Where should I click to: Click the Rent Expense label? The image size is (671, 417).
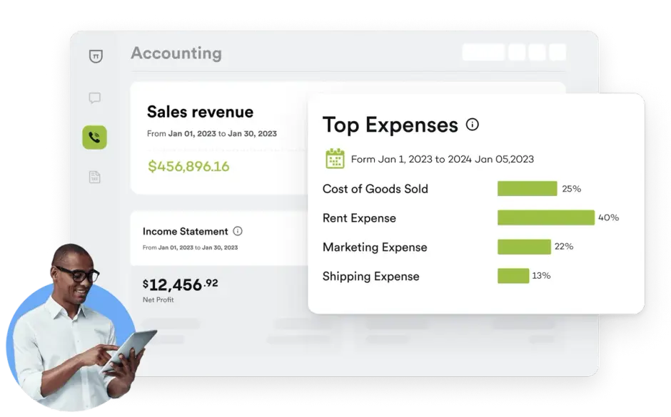tap(360, 218)
